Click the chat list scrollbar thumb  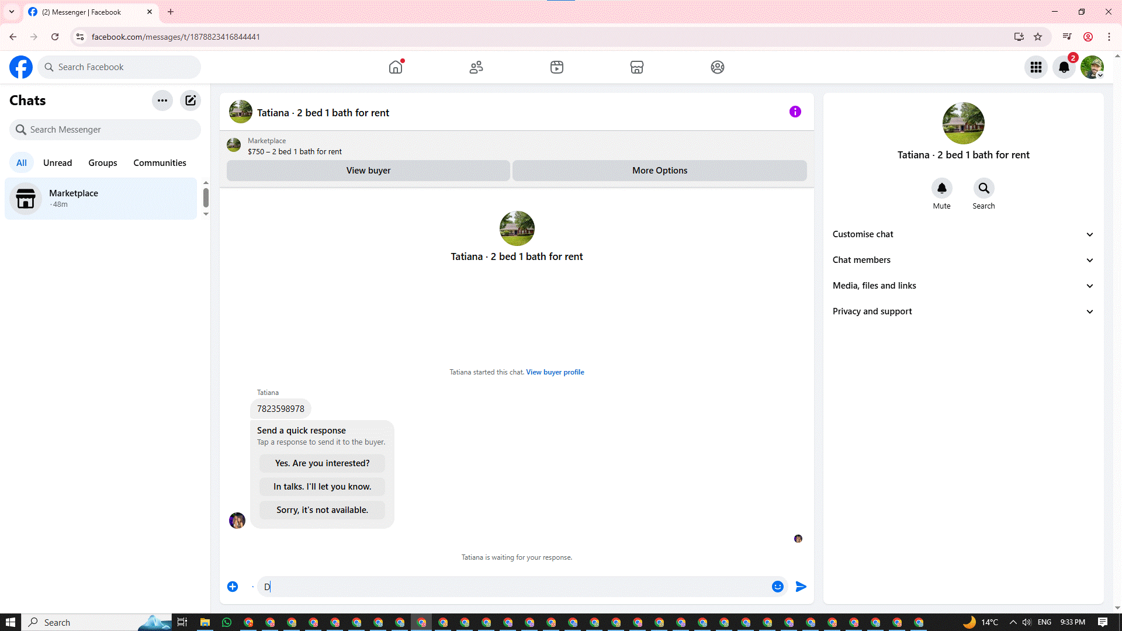206,197
